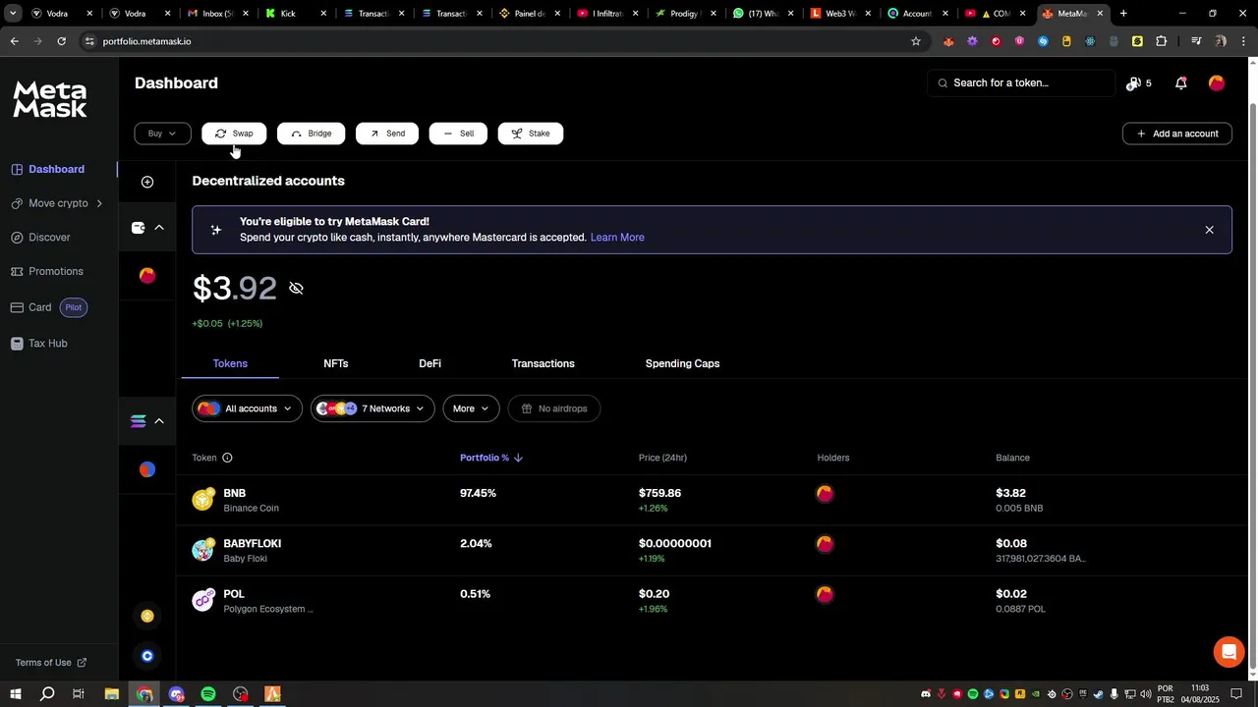Click the BNB holder avatar
Image resolution: width=1258 pixels, height=707 pixels.
(826, 494)
